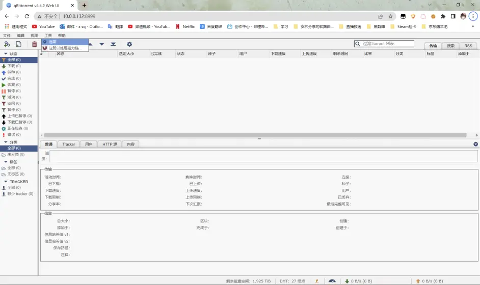Select the 普通 general tab
Image resolution: width=480 pixels, height=285 pixels.
(x=49, y=145)
